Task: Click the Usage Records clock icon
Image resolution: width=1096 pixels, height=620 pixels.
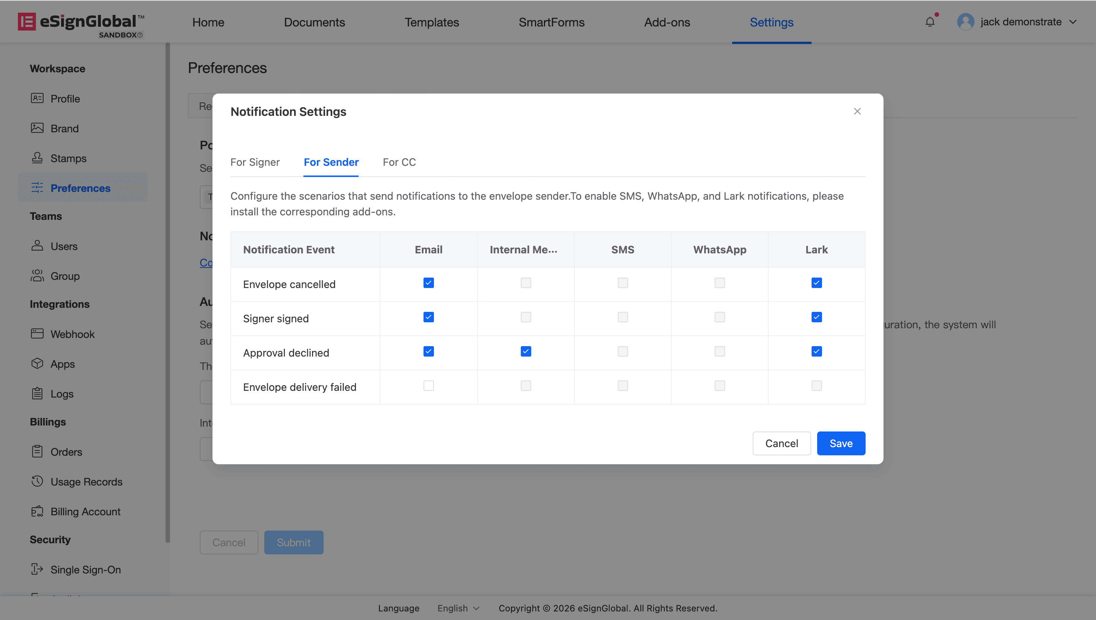Action: click(x=37, y=481)
